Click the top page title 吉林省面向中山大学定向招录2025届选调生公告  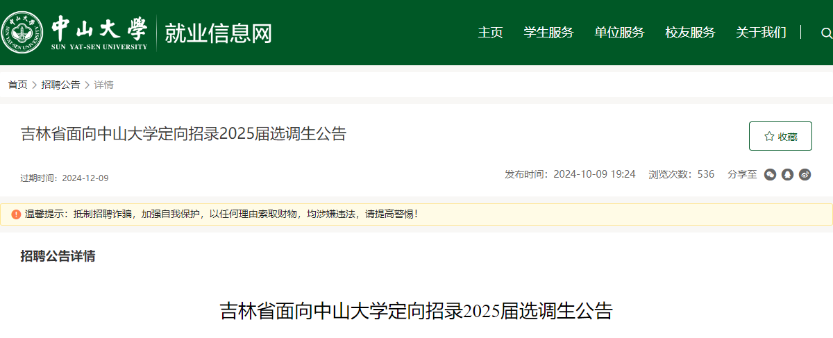[183, 134]
